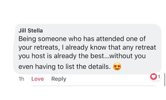The height and width of the screenshot is (100, 166).
Task: Click the heart-eyes emoji in comment
Action: (117, 67)
